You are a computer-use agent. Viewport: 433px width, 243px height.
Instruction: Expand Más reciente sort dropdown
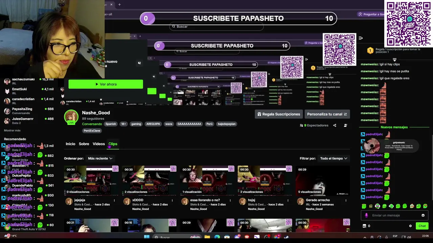point(100,158)
